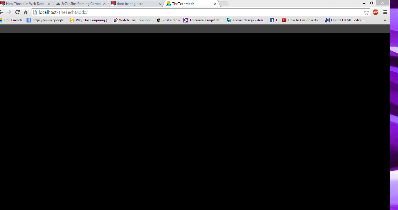
Task: Close the Se7enSins Gaming Comm tab
Action: (x=104, y=4)
